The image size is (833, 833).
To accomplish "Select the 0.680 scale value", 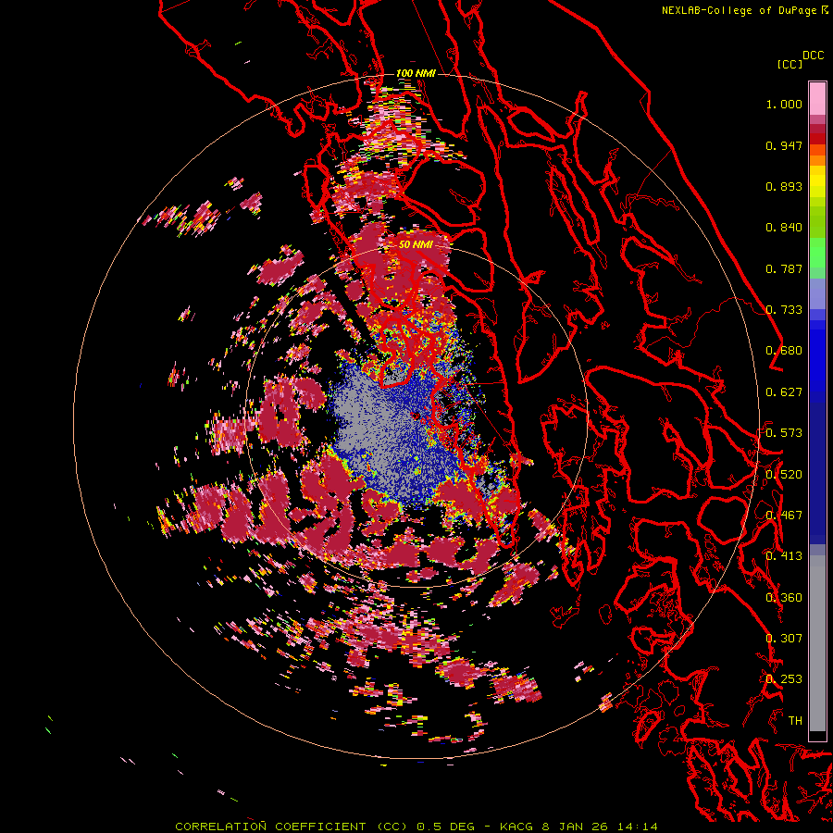I will (x=784, y=351).
